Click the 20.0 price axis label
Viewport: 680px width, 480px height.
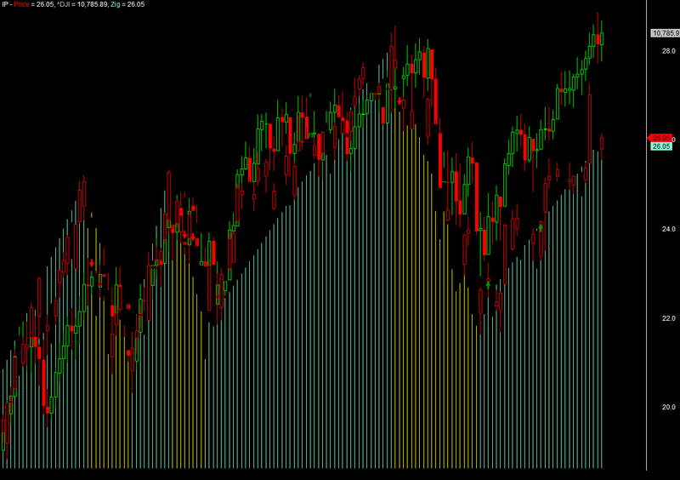click(x=668, y=407)
